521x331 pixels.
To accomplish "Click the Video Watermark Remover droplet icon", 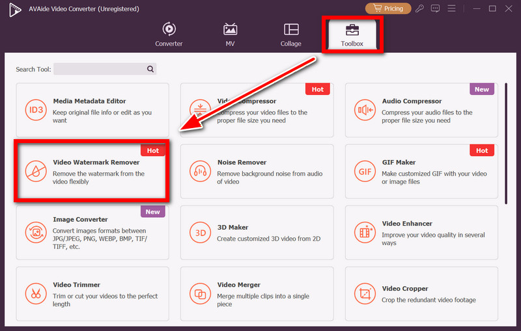I will 35,171.
